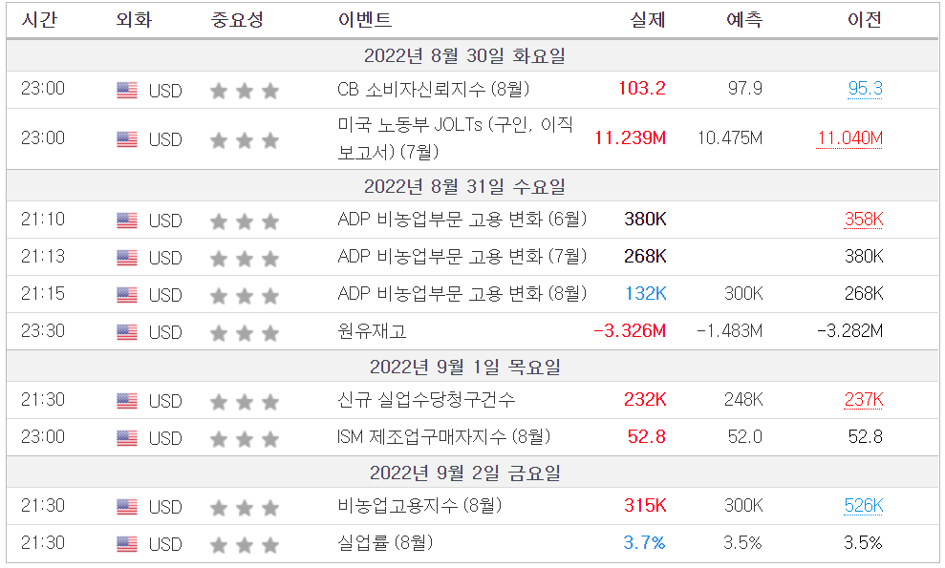Click the 외화 column header
Screen dimensions: 945x568
coord(134,20)
